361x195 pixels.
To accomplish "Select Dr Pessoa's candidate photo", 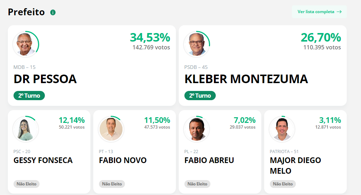I will pos(26,44).
